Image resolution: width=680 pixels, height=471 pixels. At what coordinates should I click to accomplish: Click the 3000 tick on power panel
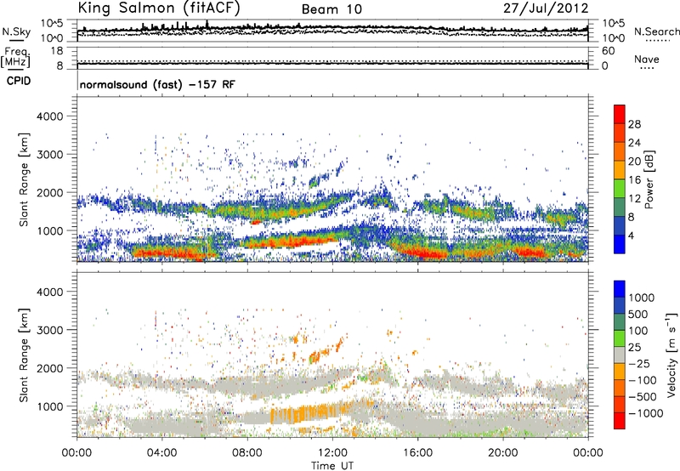tap(49, 155)
